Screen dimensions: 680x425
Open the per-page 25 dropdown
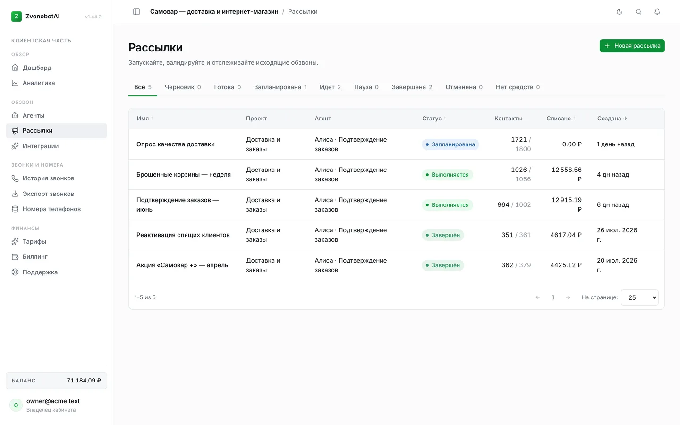tap(640, 297)
